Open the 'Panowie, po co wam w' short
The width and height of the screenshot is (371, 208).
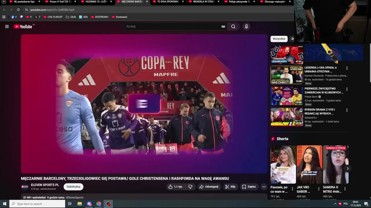click(x=283, y=164)
